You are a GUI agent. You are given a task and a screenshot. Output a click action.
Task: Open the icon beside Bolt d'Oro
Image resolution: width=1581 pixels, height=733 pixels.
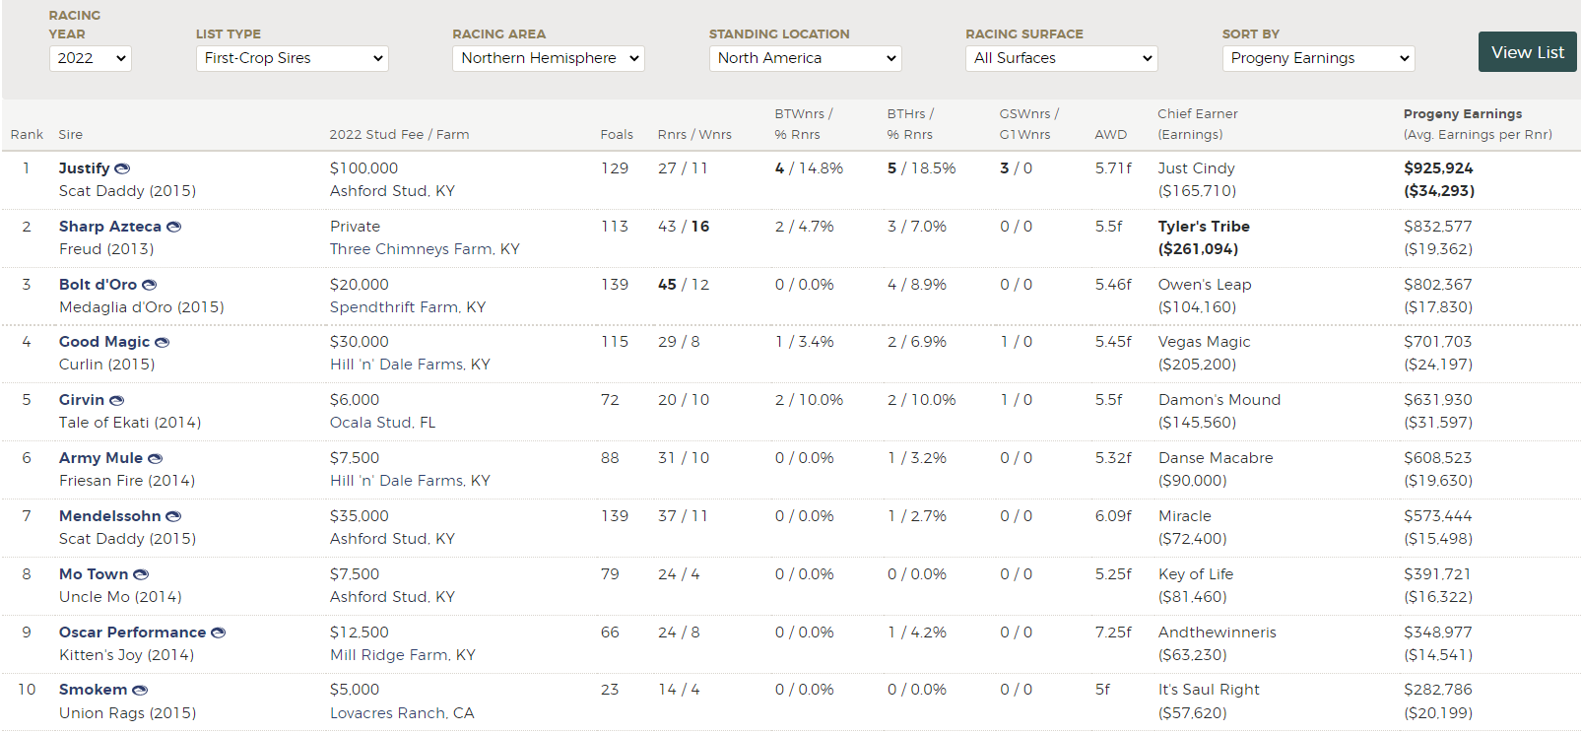(150, 285)
